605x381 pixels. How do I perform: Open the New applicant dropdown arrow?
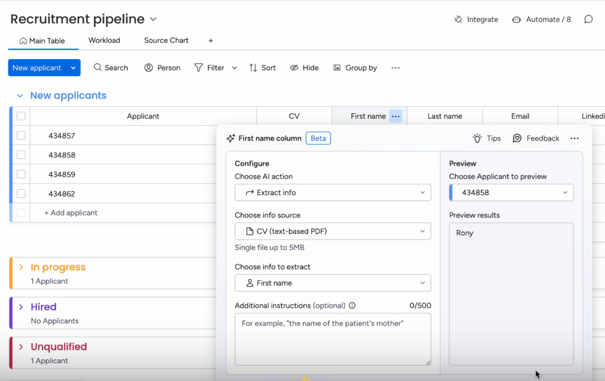pyautogui.click(x=74, y=68)
